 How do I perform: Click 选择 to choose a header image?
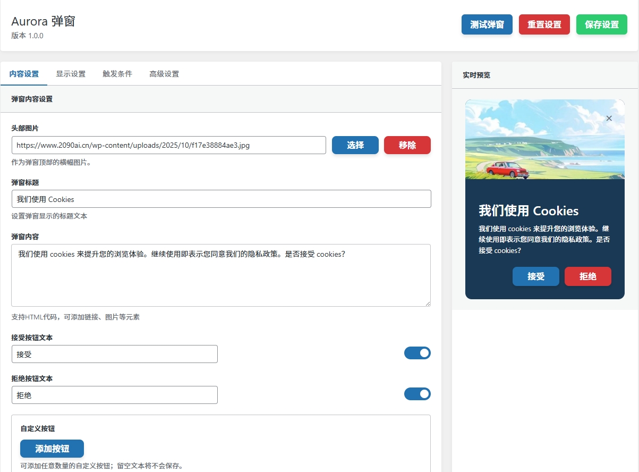(x=355, y=145)
